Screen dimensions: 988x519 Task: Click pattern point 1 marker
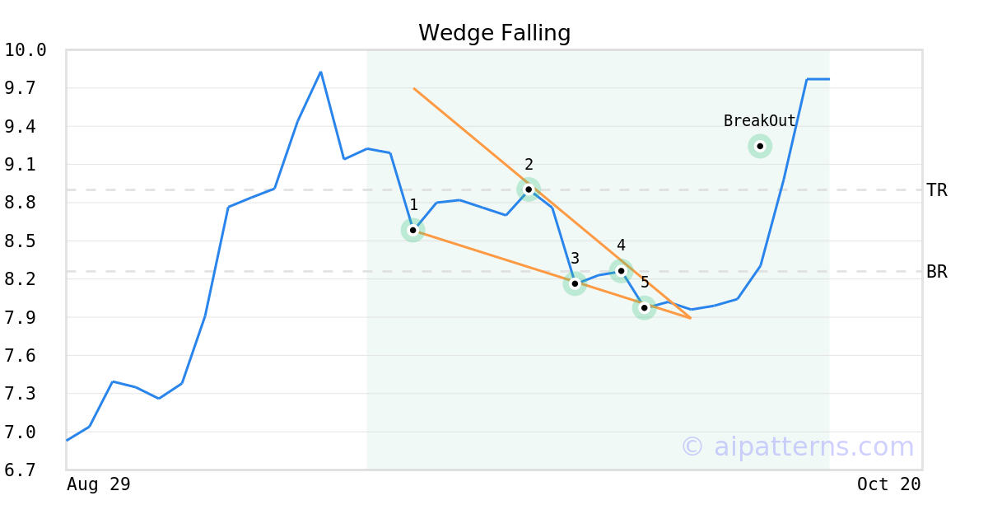pos(413,230)
